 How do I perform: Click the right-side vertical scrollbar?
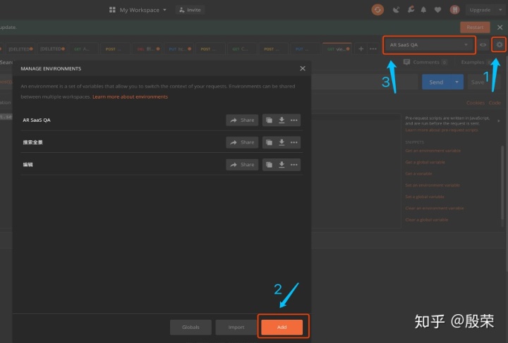[503, 182]
